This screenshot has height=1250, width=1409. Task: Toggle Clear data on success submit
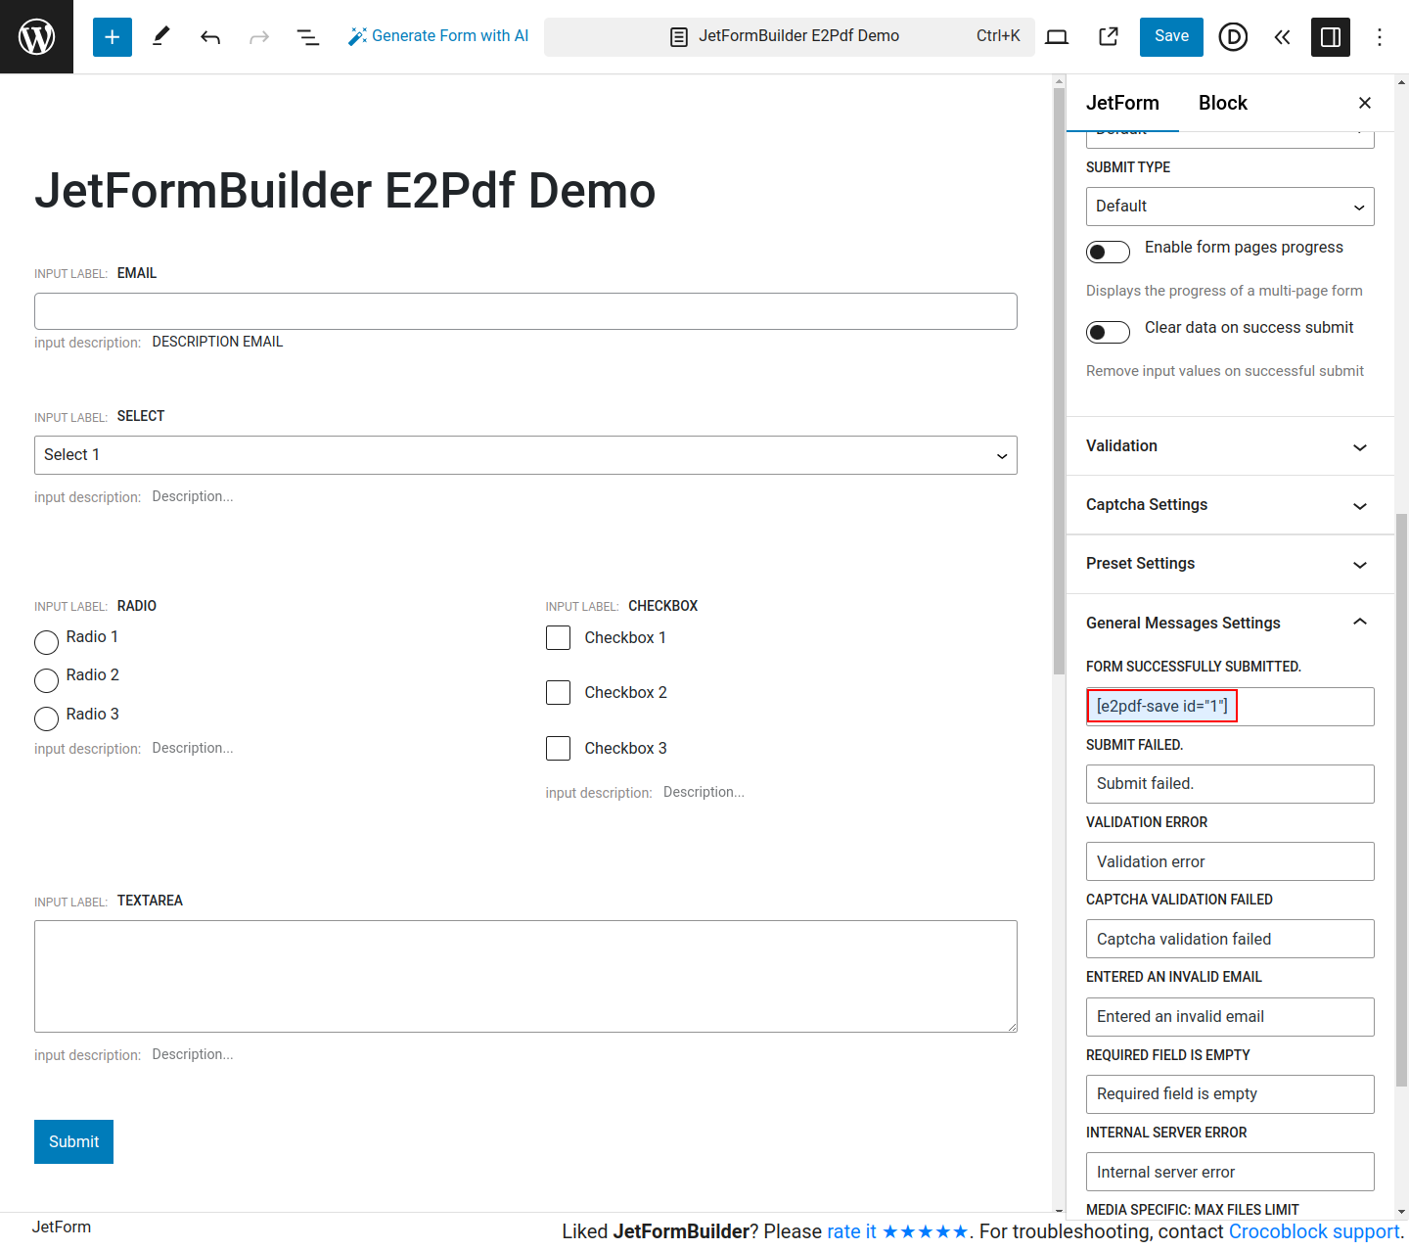tap(1108, 332)
